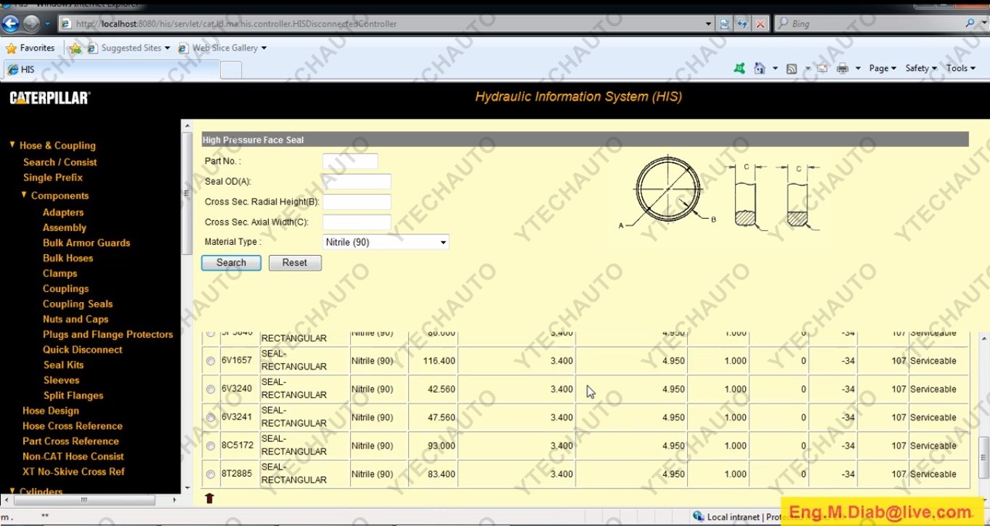Viewport: 990px width, 526px height.
Task: Select the radio button for part 6V3240
Action: tap(211, 389)
